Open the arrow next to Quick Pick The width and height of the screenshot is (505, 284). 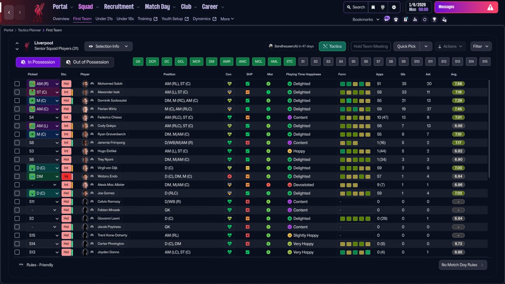coord(426,46)
